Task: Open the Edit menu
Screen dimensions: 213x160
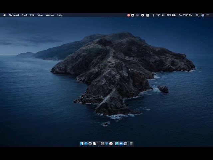Action: click(x=32, y=15)
